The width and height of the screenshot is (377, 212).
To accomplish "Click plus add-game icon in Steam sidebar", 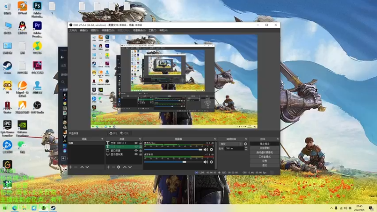I will [63, 158].
